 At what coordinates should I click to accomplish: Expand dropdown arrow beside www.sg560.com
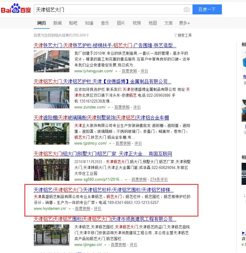pos(126,180)
